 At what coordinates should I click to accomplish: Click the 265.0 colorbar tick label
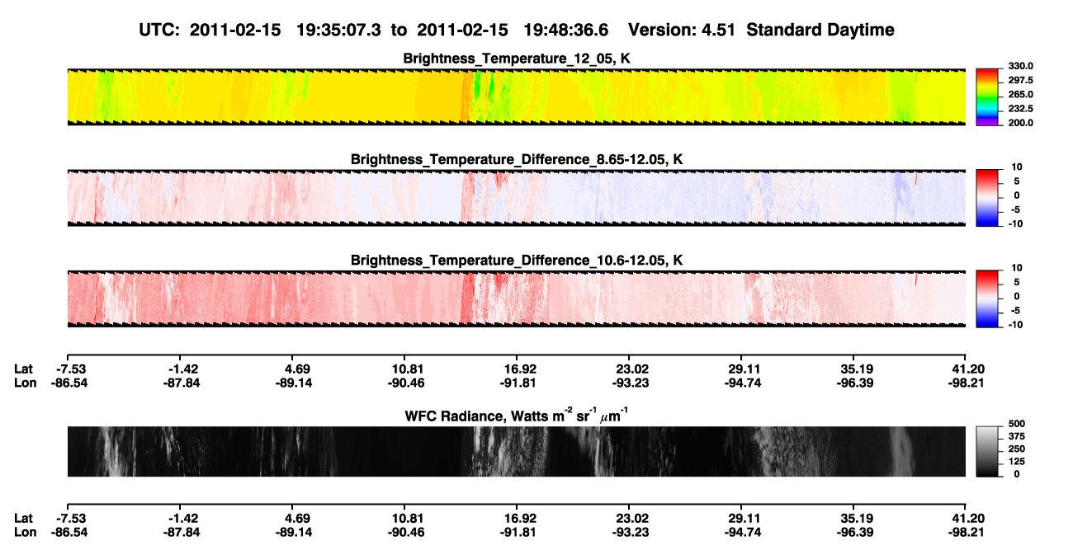coord(1021,94)
